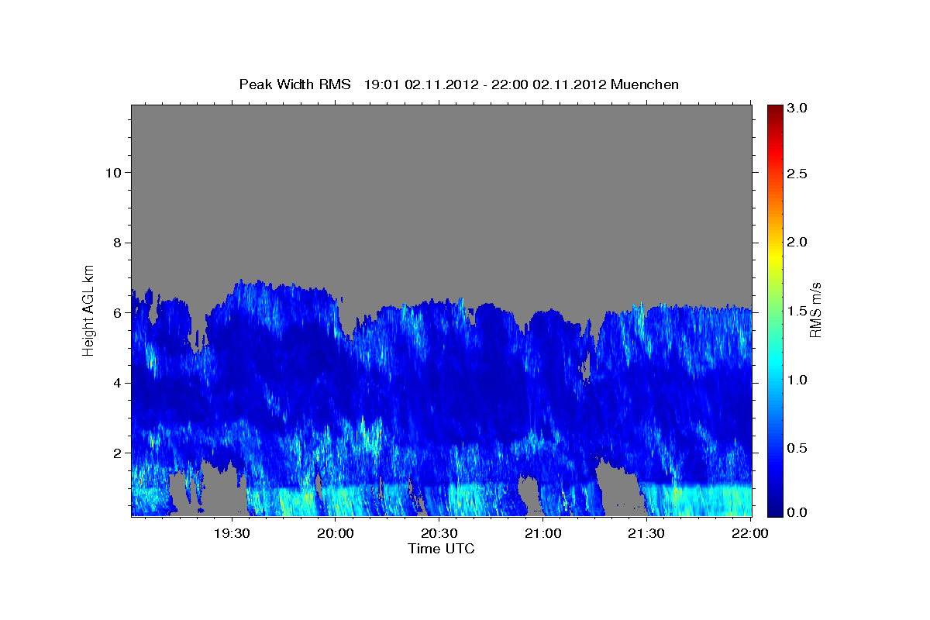This screenshot has width=930, height=620.
Task: Click the colorbar value 2.0
Action: pyautogui.click(x=797, y=243)
